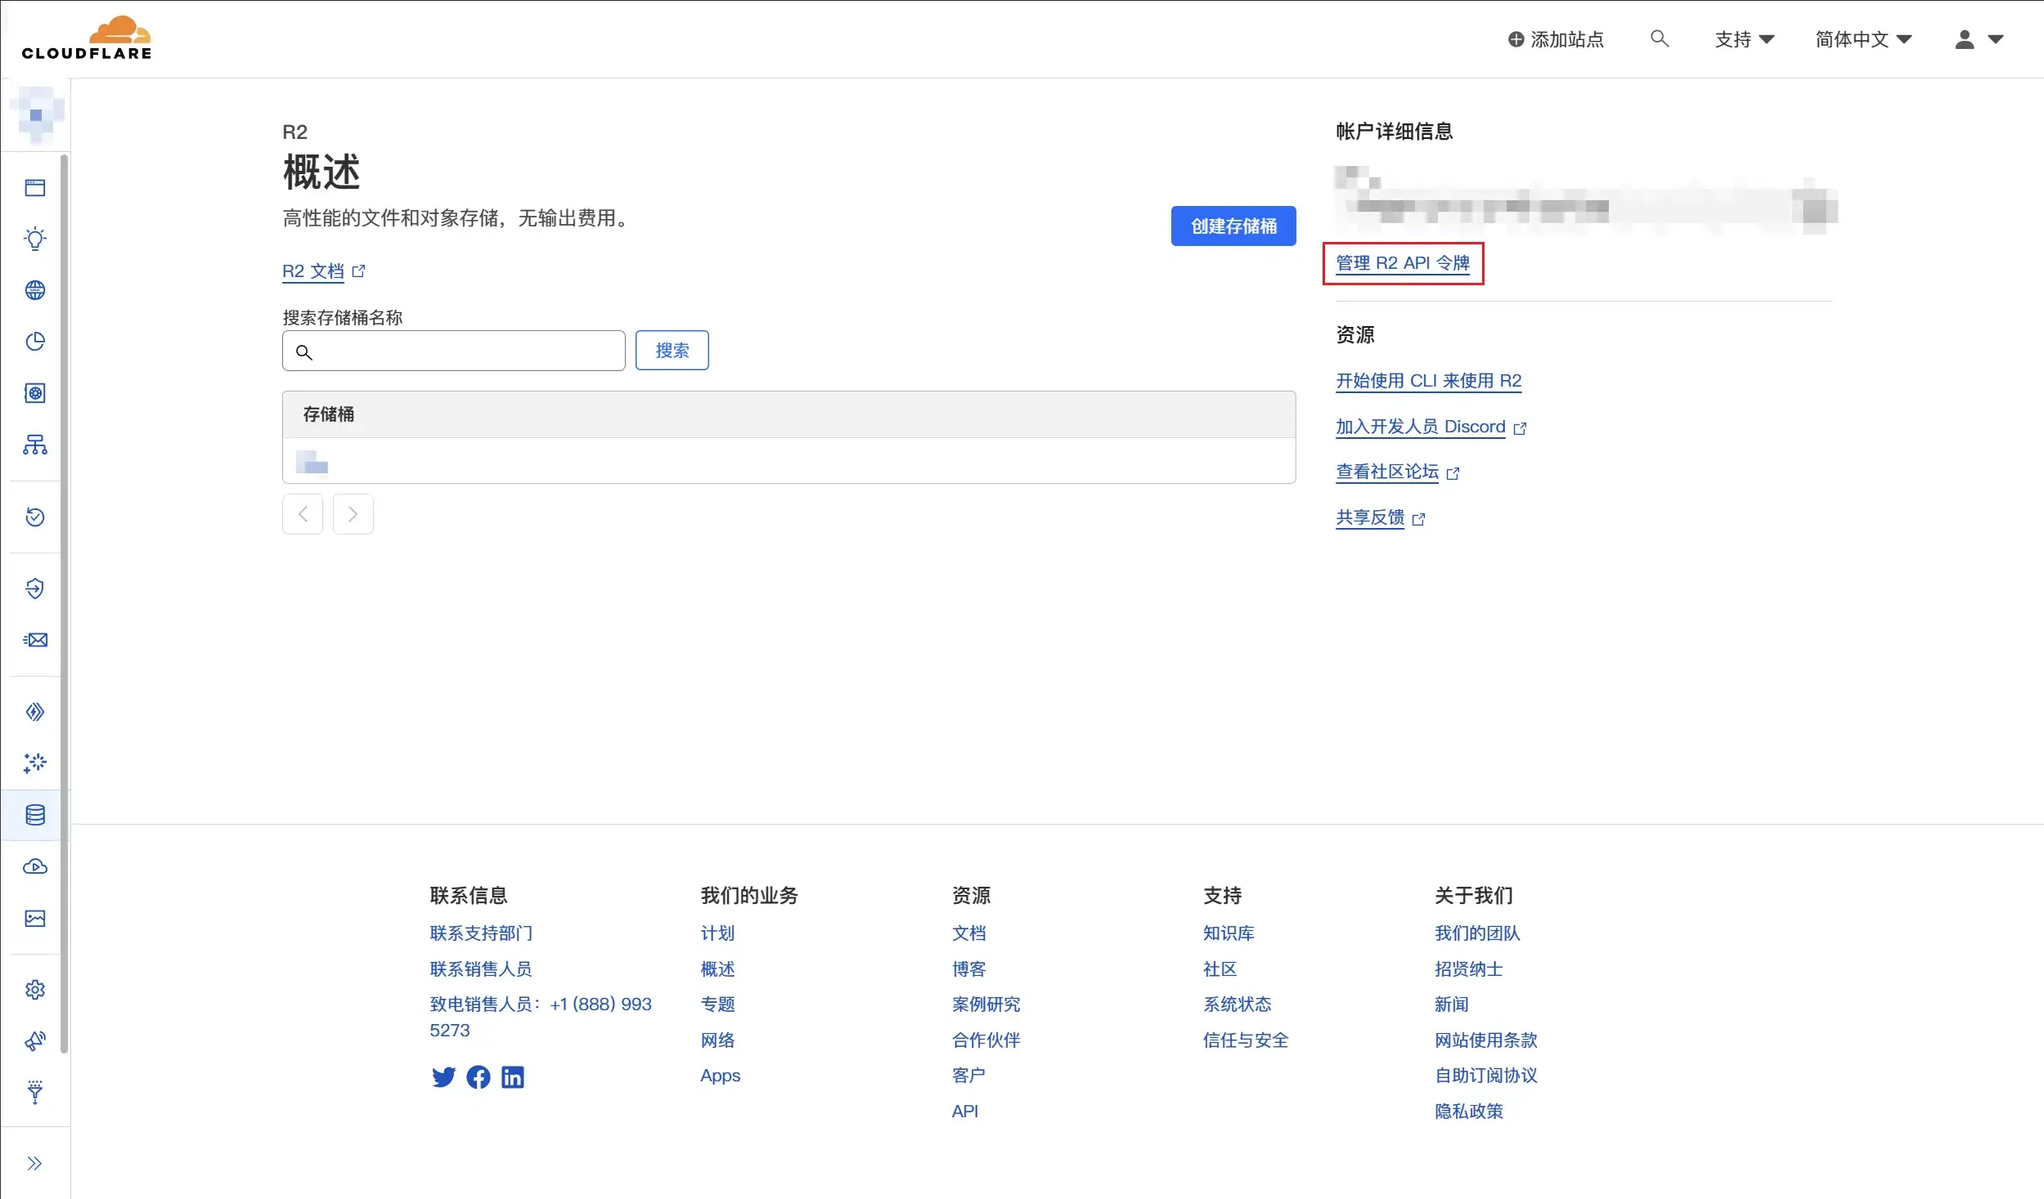This screenshot has height=1199, width=2044.
Task: Click the globe icon in the sidebar
Action: [x=35, y=290]
